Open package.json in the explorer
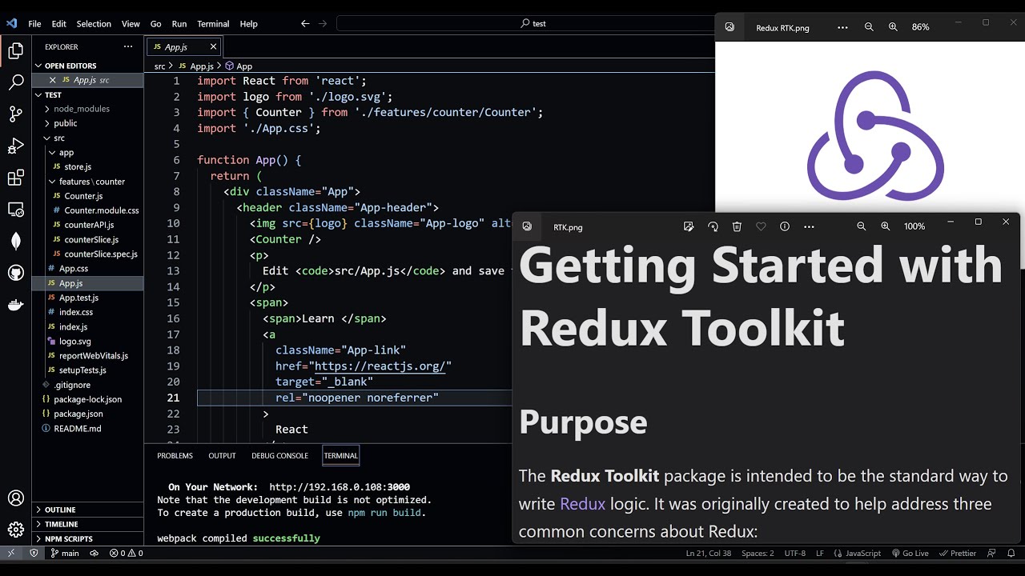Screen dimensions: 1025x576 (78, 414)
